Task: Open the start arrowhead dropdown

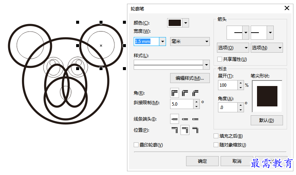Action: 245,33
